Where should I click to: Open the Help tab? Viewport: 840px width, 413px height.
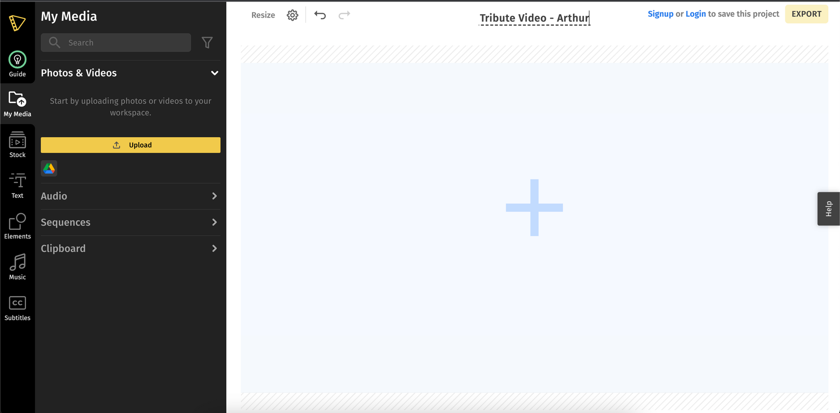coord(828,208)
